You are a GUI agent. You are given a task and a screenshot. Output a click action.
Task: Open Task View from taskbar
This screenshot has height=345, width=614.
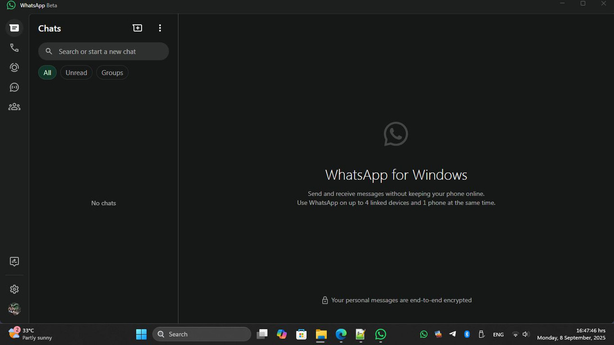click(x=262, y=334)
